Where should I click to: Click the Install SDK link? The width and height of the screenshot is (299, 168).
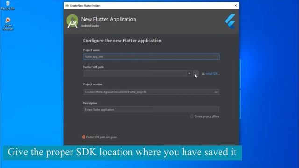[212, 74]
